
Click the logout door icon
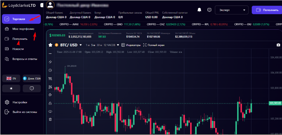[7, 112]
